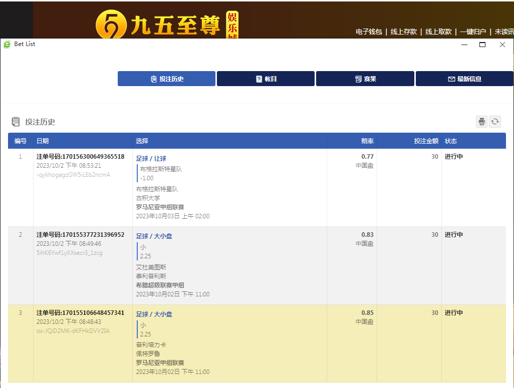Image resolution: width=514 pixels, height=388 pixels.
Task: Click envelope icon on 最新信息 tab
Action: point(451,79)
